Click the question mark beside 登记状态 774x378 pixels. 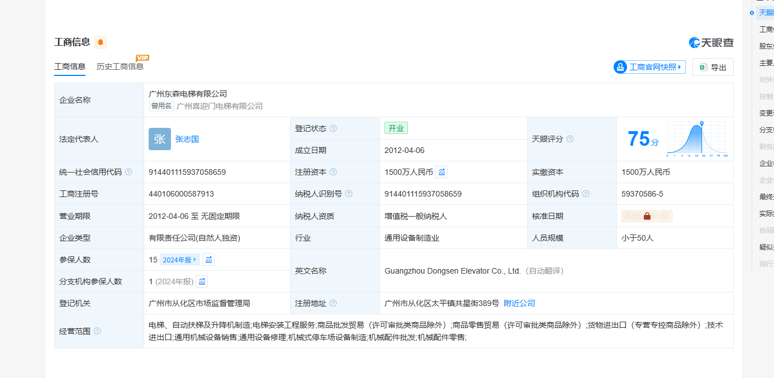[x=333, y=128]
